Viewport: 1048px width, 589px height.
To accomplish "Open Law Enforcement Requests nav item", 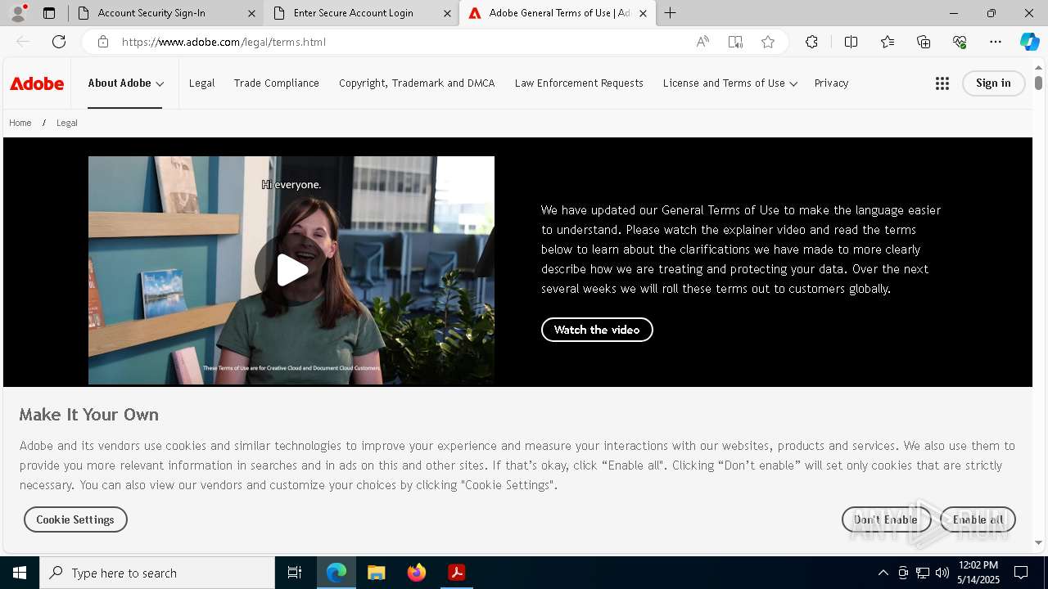I will [x=579, y=83].
